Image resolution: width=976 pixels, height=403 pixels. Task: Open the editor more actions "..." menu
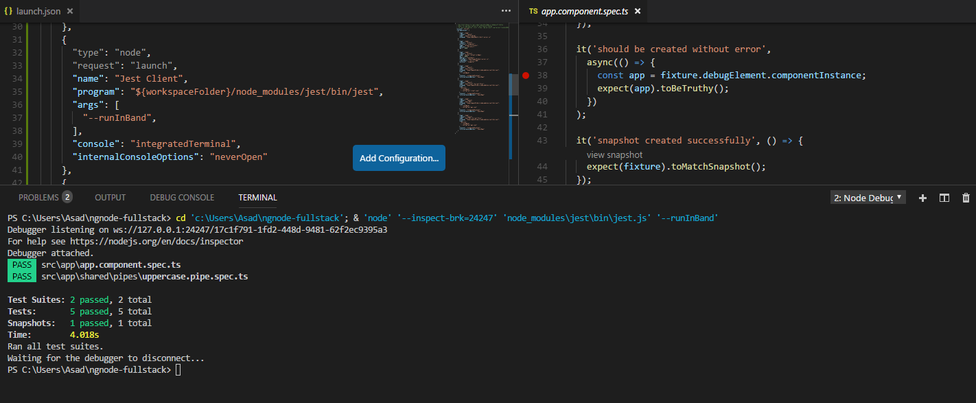coord(506,10)
